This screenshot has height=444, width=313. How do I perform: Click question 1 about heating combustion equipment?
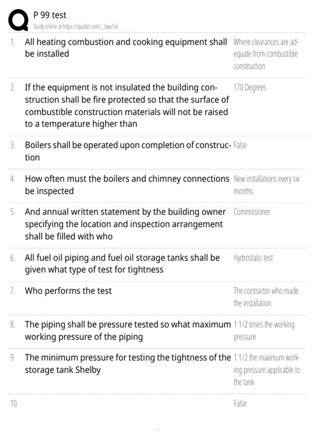pos(126,48)
